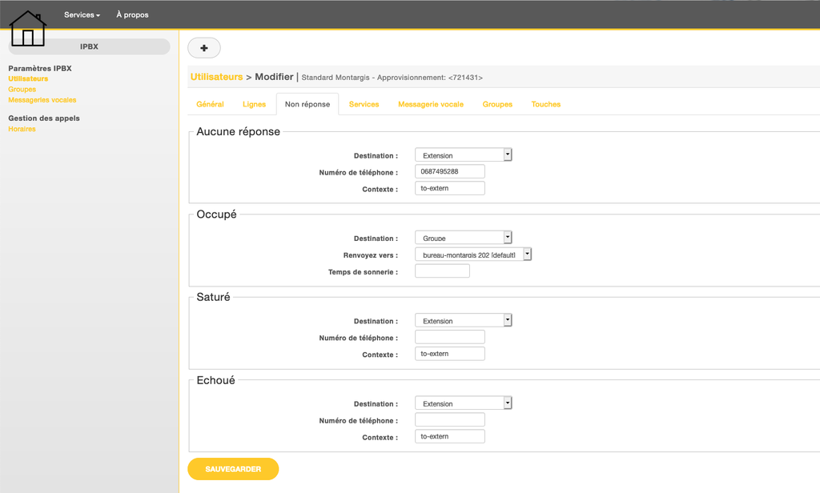Click the Temps de sonnerie field

pyautogui.click(x=442, y=271)
